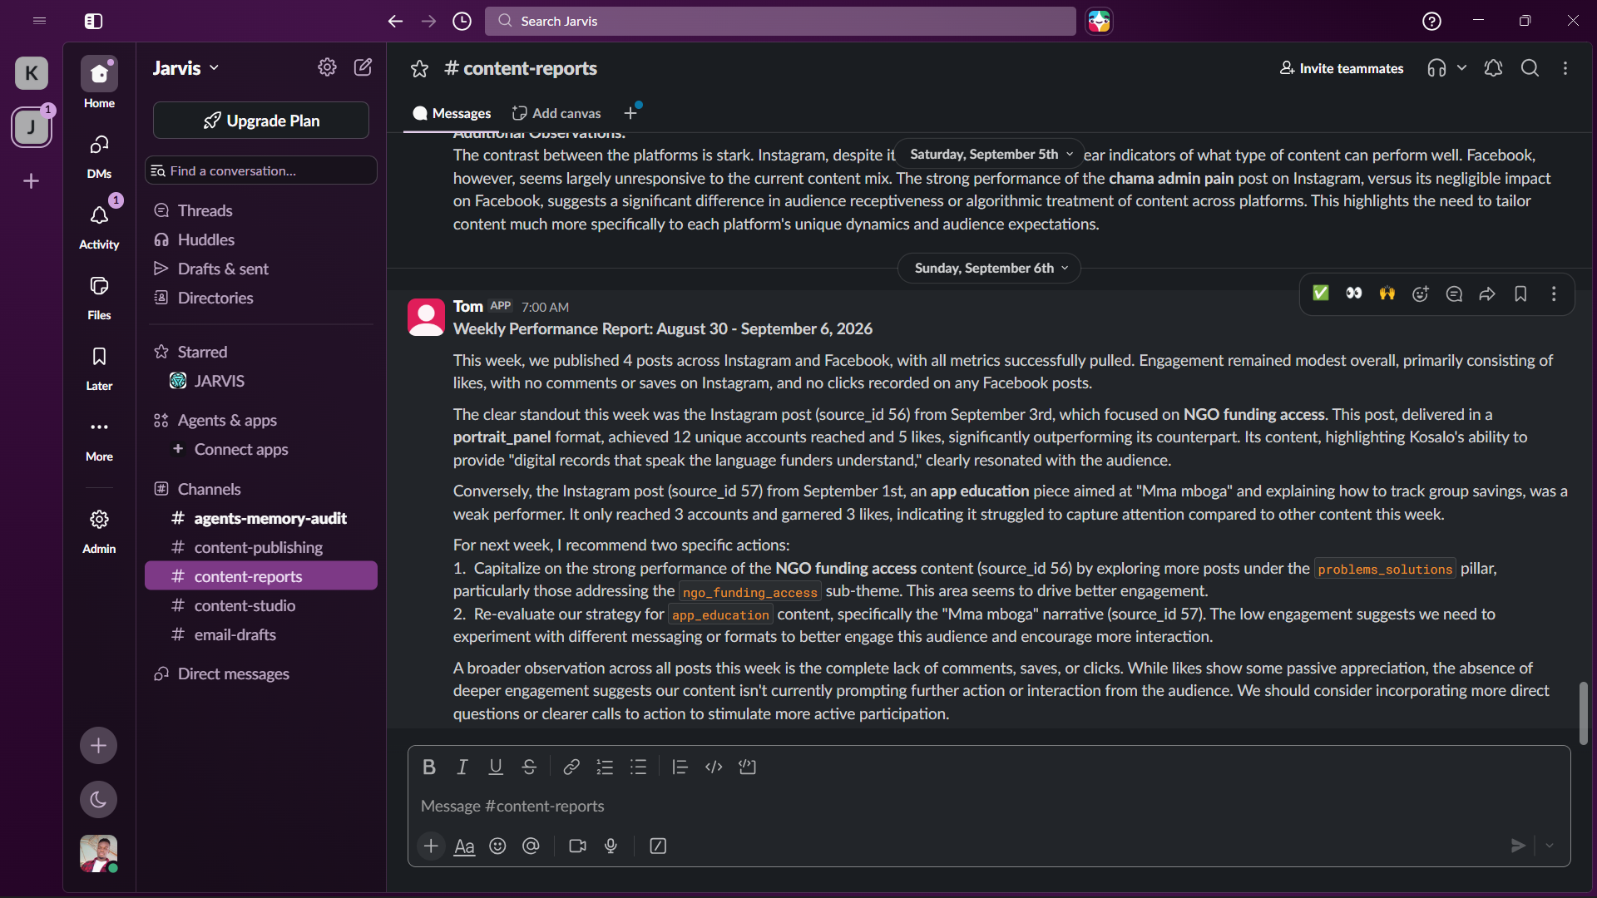Click Upgrade Plan button
This screenshot has width=1597, height=898.
[x=261, y=121]
